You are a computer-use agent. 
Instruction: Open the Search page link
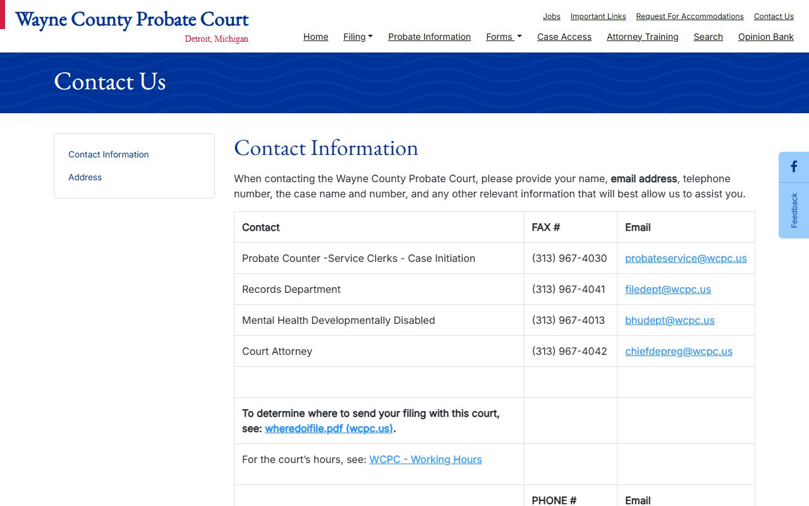tap(708, 37)
